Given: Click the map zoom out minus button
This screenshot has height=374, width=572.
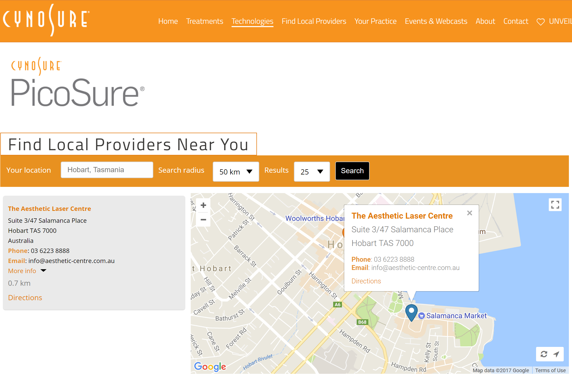Looking at the screenshot, I should (203, 220).
